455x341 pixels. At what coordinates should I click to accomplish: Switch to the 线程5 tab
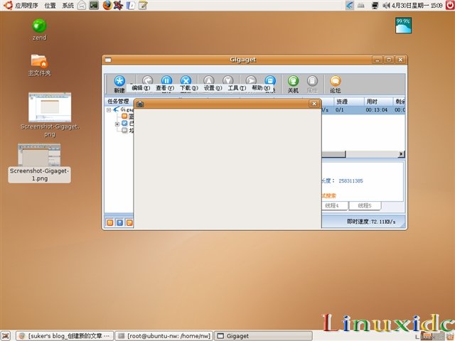365,205
